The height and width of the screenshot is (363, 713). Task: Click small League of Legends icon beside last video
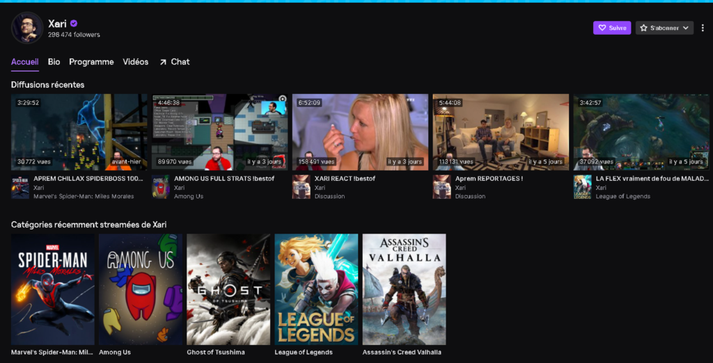(x=582, y=187)
